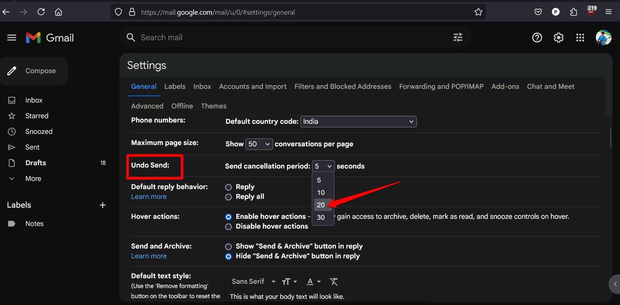The height and width of the screenshot is (305, 620).
Task: Open the browser extensions puzzle icon
Action: [x=573, y=12]
